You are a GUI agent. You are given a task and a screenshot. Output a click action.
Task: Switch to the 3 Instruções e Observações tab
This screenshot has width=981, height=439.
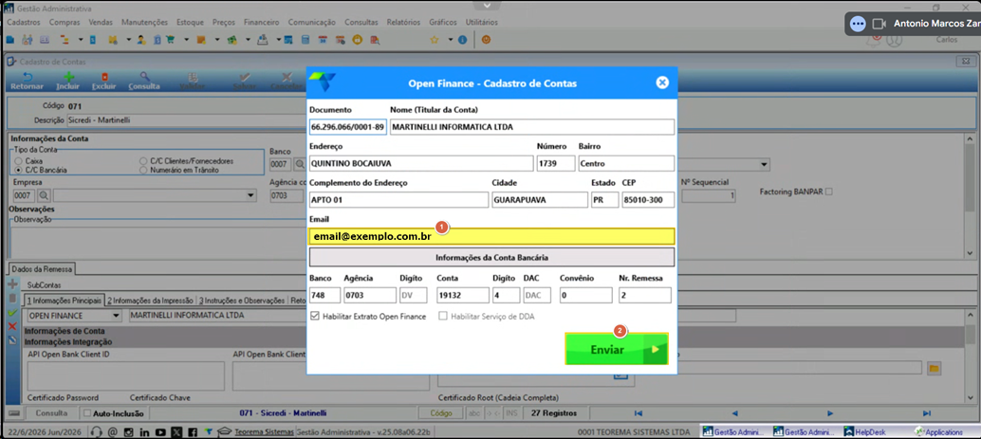241,301
